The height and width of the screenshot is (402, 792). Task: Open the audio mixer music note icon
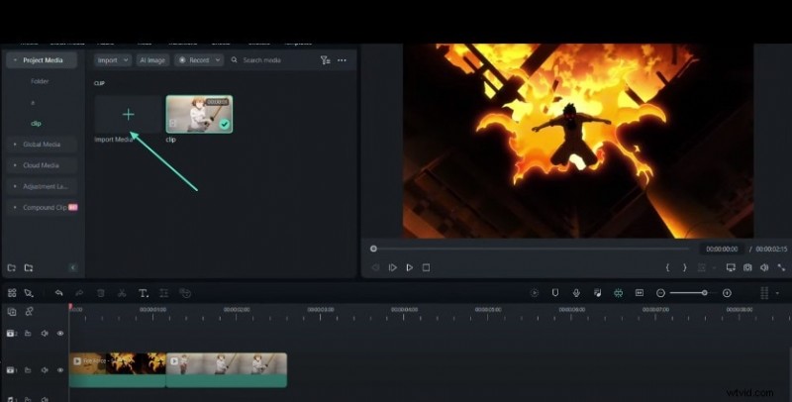(598, 293)
